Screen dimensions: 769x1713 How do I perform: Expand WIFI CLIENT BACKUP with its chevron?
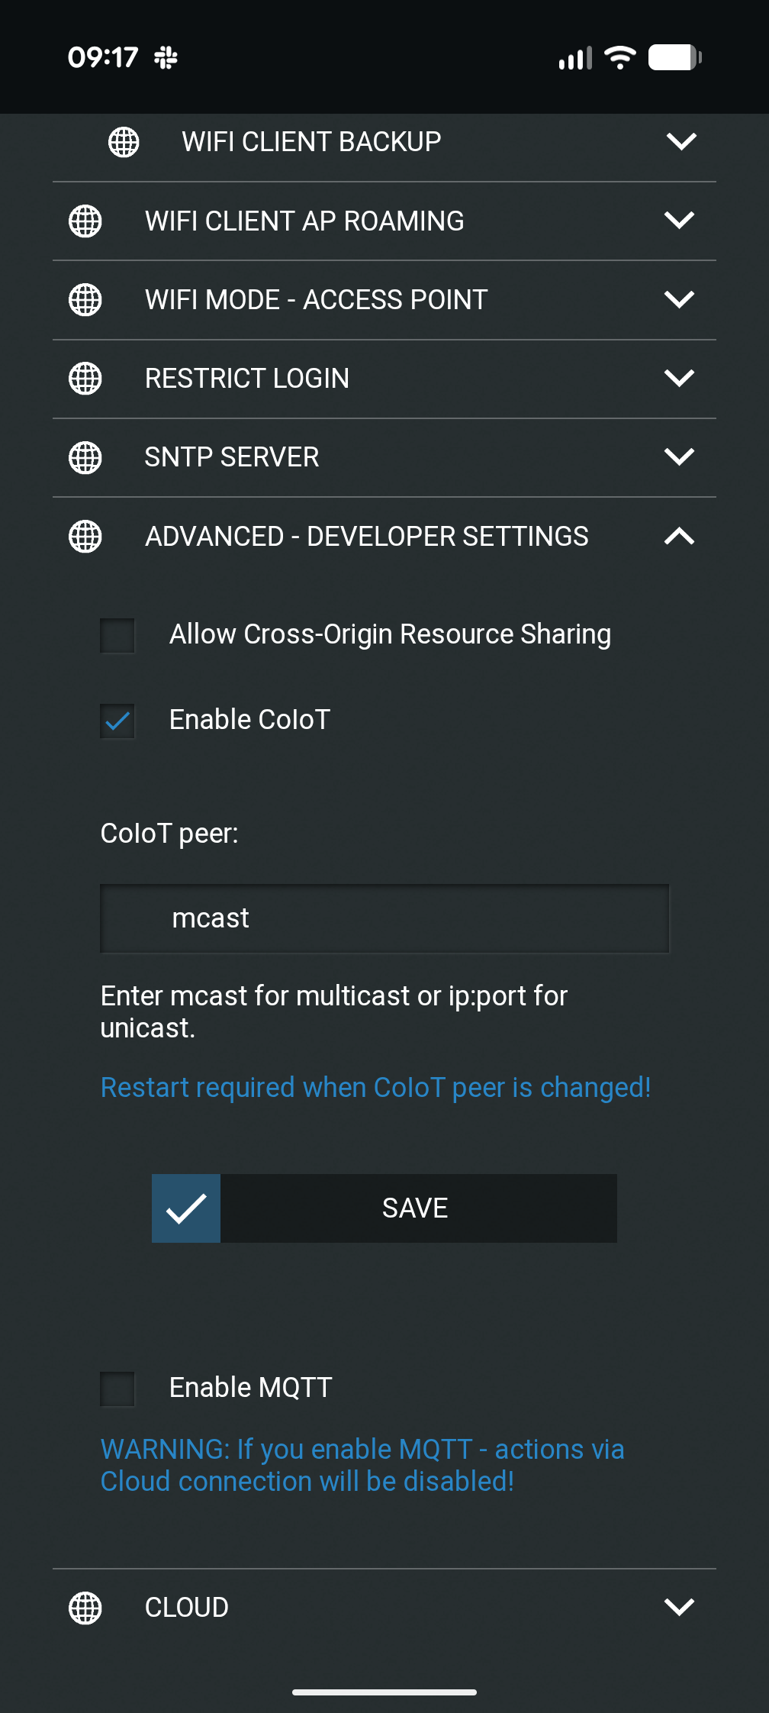681,141
